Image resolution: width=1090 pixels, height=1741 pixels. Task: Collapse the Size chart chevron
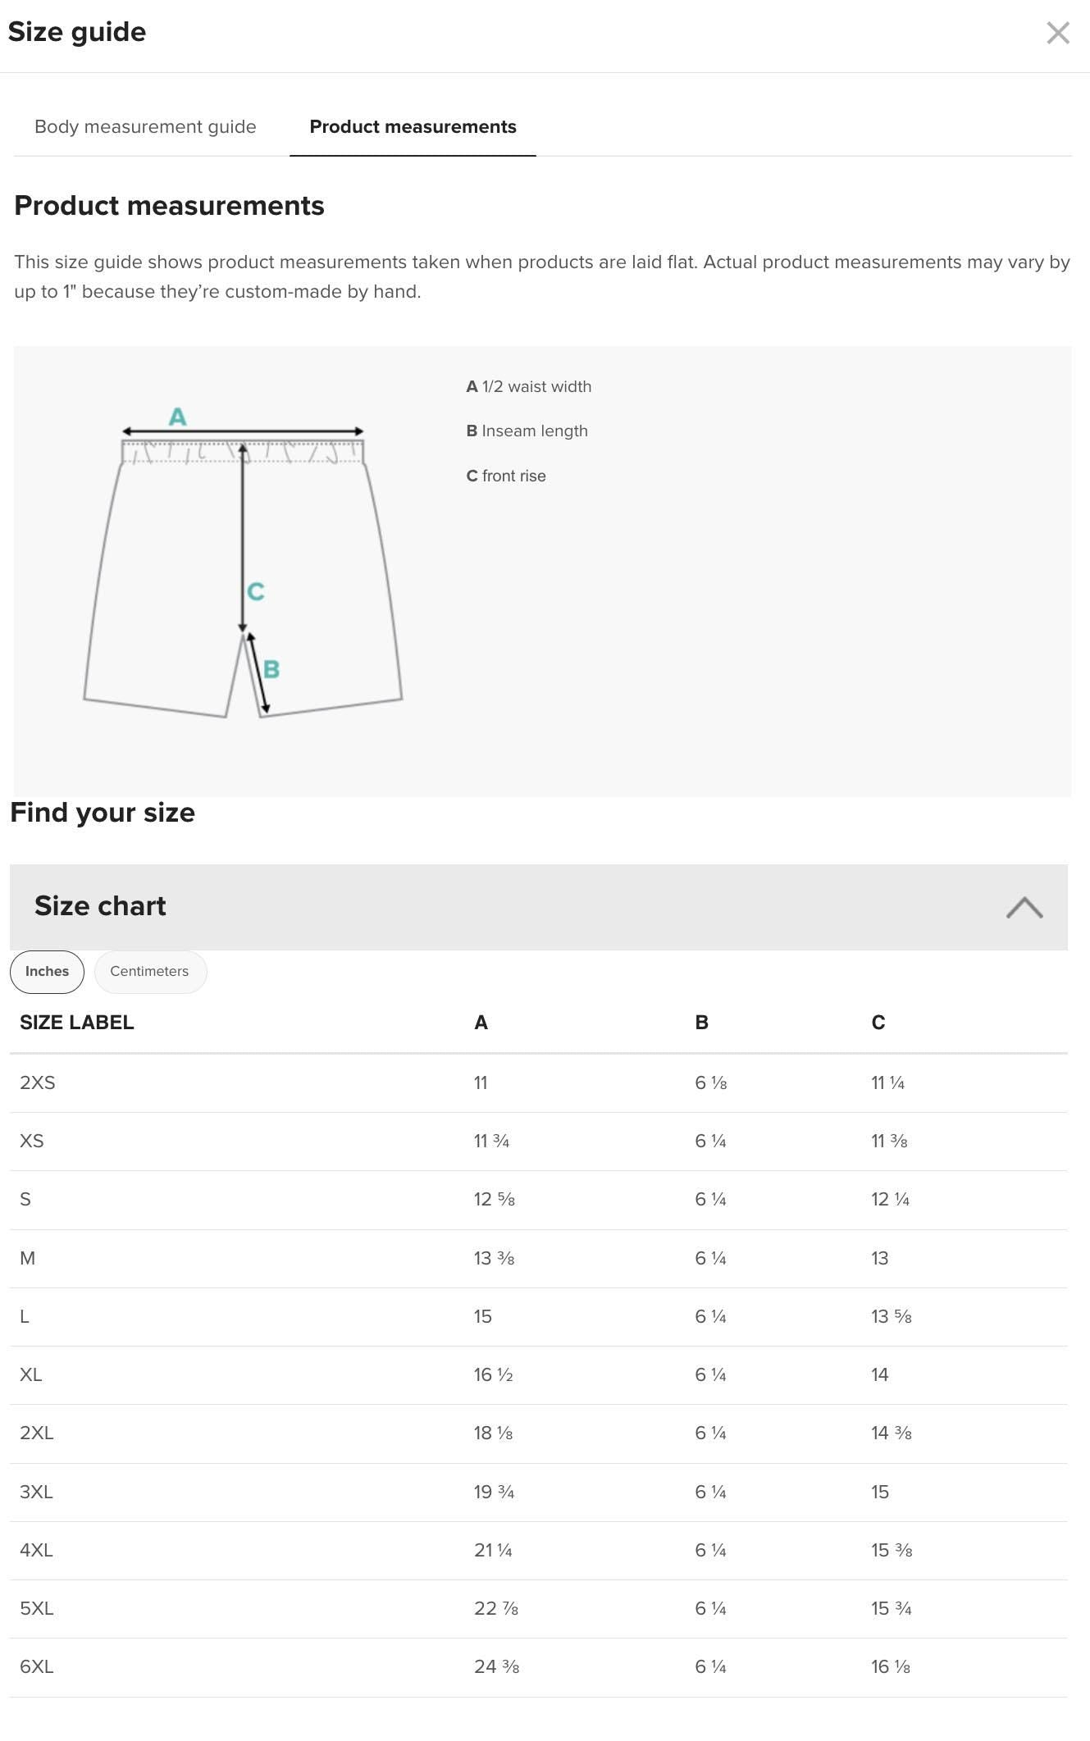[x=1024, y=907]
